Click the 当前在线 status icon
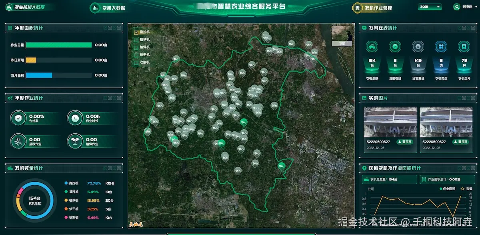 point(395,47)
